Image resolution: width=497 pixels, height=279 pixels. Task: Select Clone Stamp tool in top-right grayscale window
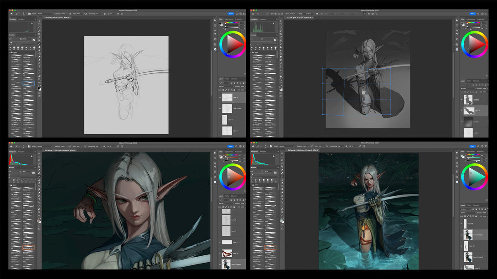point(280,47)
